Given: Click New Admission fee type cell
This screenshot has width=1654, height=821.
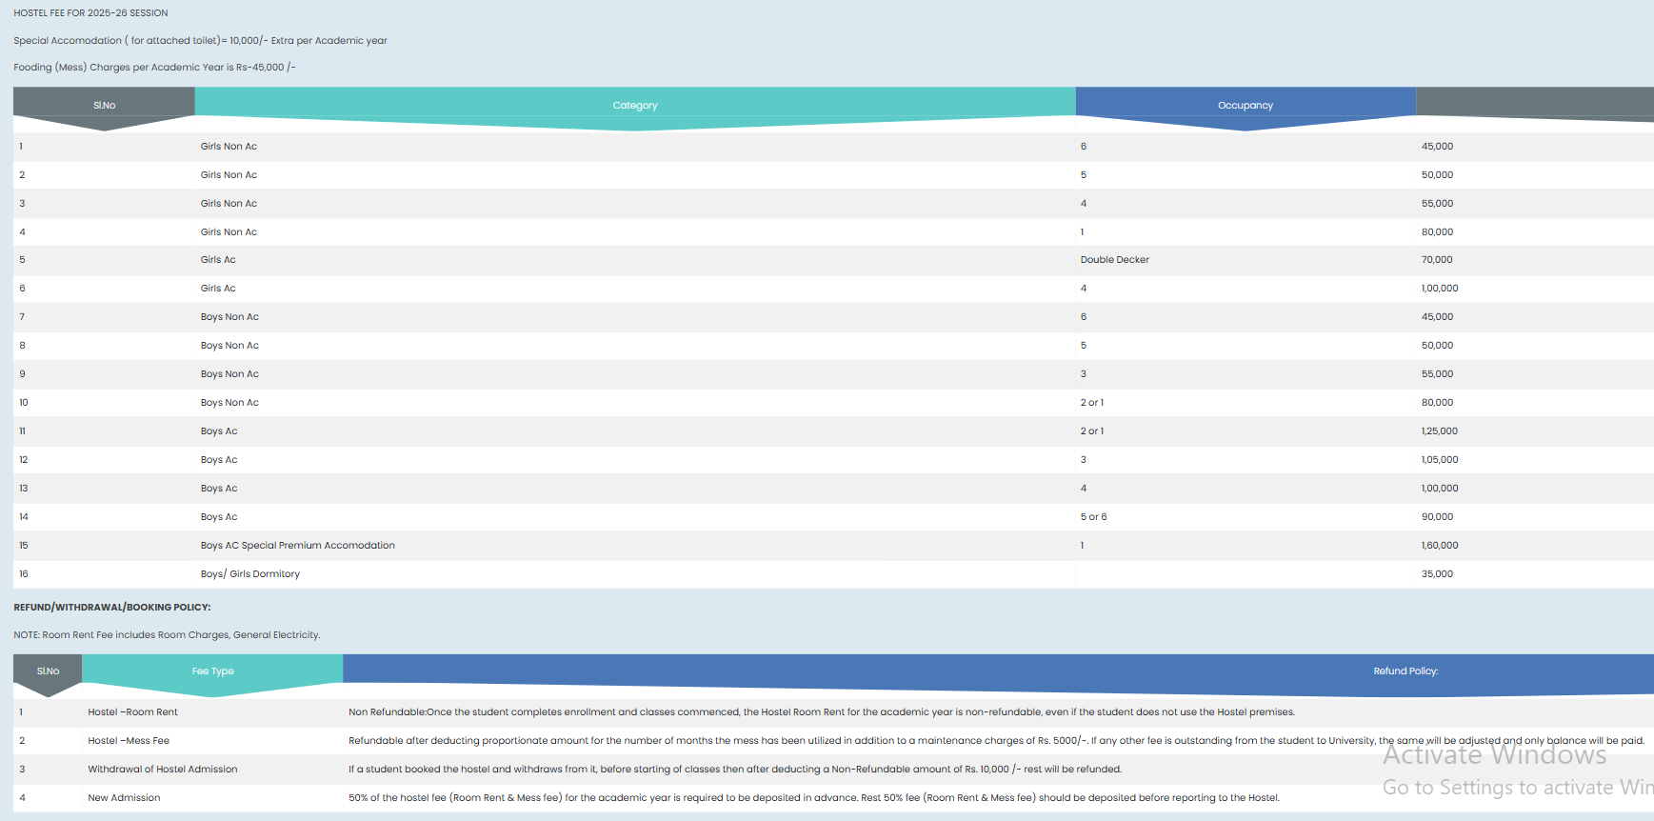Looking at the screenshot, I should pos(124,798).
